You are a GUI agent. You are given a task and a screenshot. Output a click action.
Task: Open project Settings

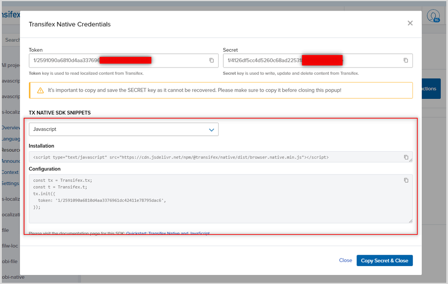[x=10, y=183]
